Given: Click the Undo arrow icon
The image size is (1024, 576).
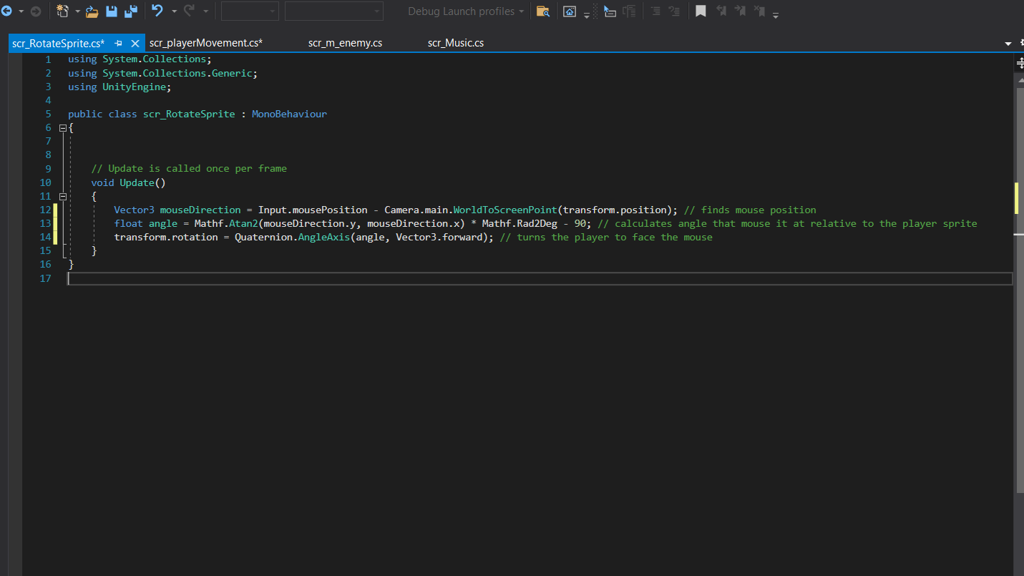Looking at the screenshot, I should [x=157, y=11].
